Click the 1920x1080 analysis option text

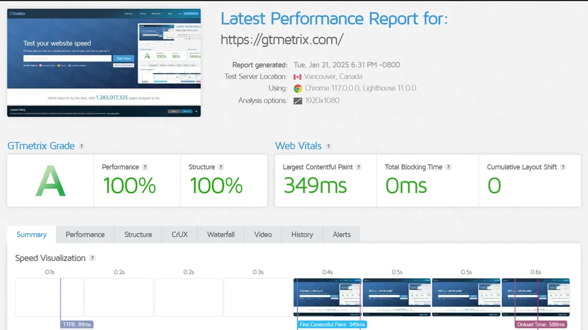[322, 101]
